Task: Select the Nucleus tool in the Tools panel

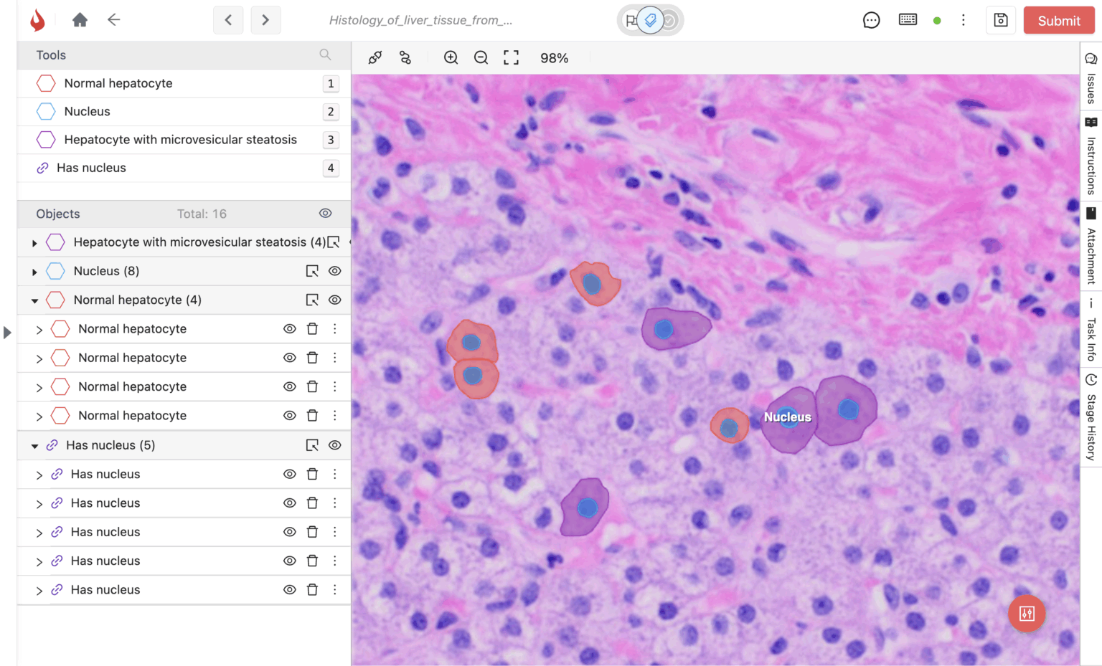Action: tap(88, 111)
